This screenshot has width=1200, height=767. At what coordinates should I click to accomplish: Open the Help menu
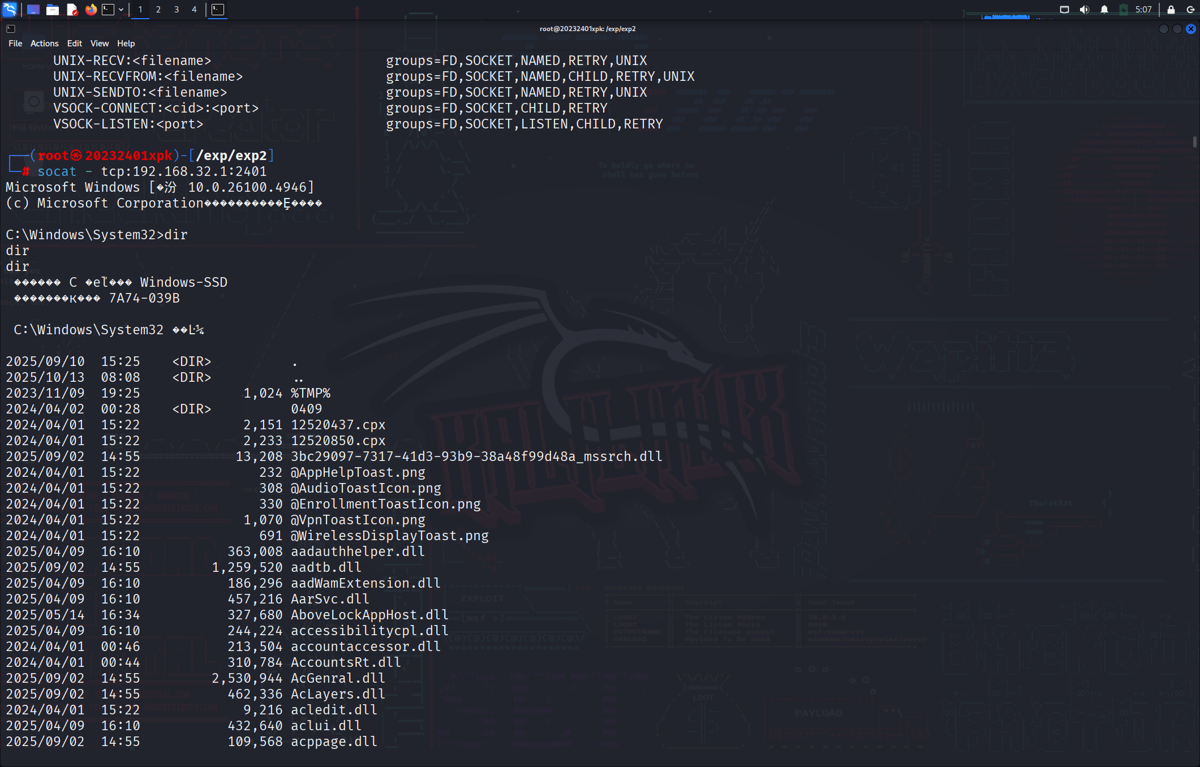(x=126, y=43)
